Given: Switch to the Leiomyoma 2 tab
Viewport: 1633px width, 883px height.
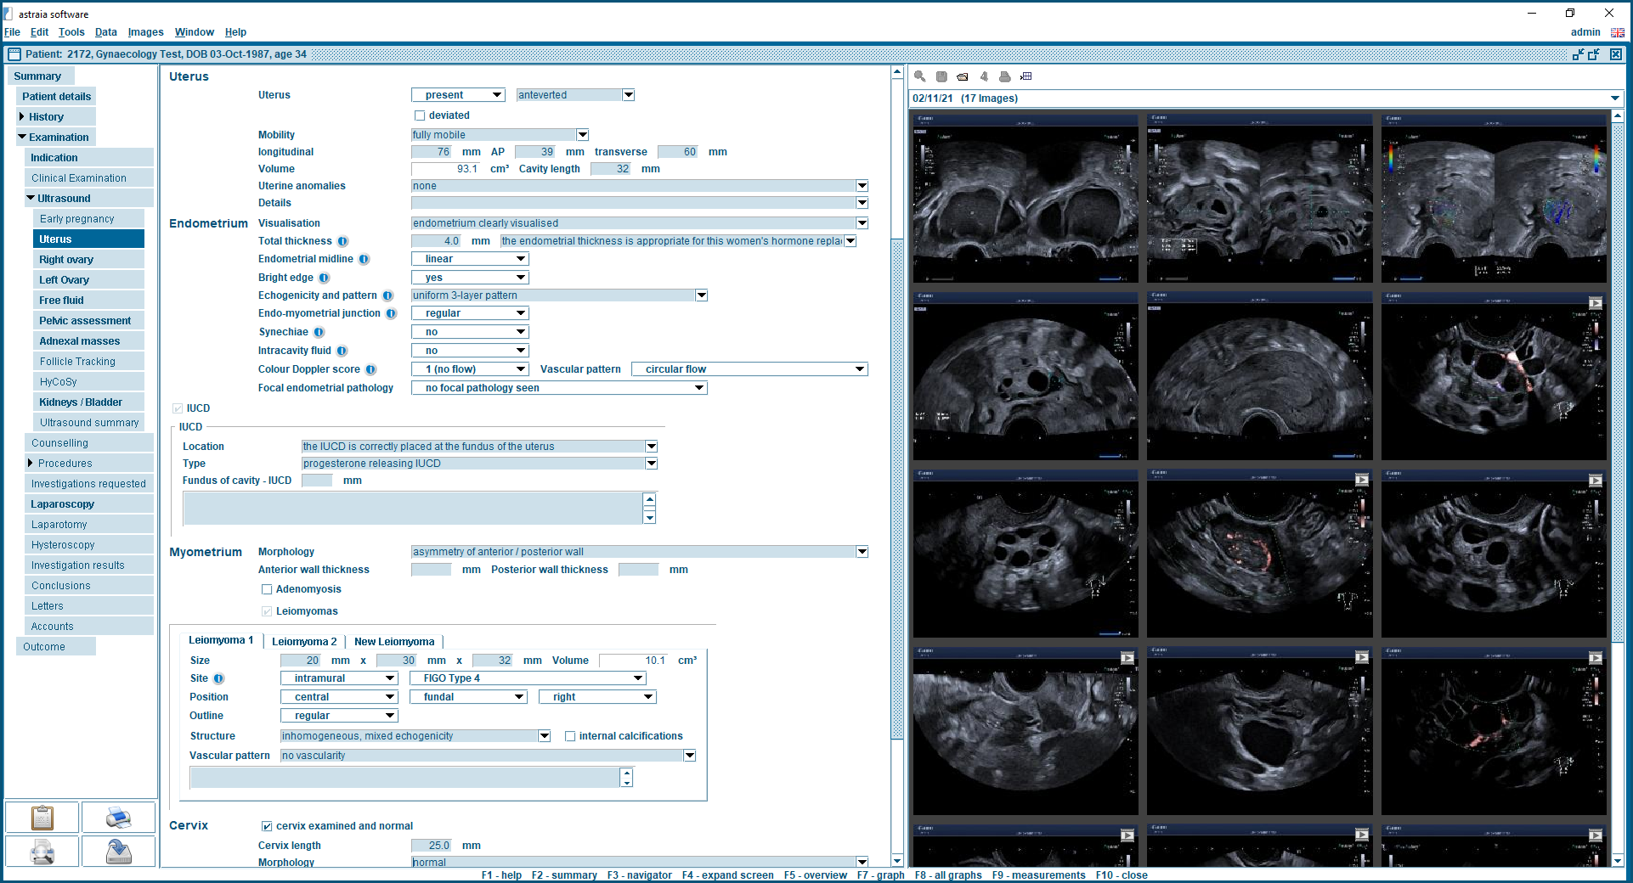Looking at the screenshot, I should [x=304, y=642].
